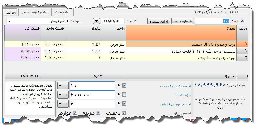Click total price cell ۷,۱۷۲,۰۰۰

pos(22,51)
